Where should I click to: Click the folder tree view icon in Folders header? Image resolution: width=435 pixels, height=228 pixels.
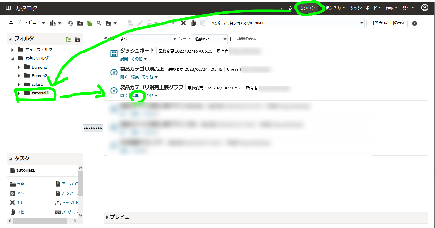click(68, 40)
